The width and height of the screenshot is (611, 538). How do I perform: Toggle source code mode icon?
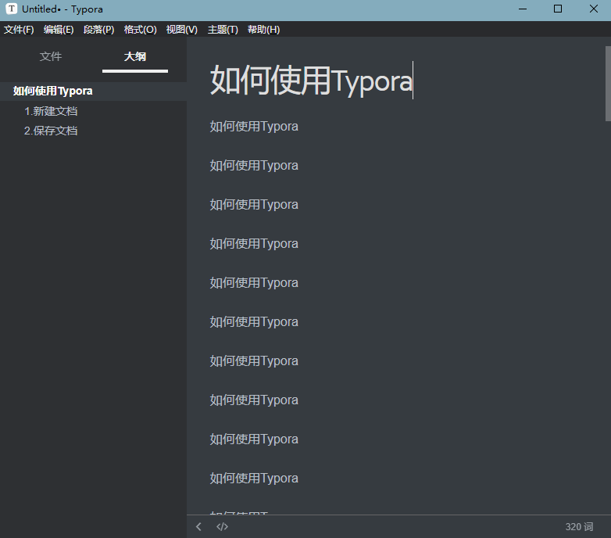222,527
